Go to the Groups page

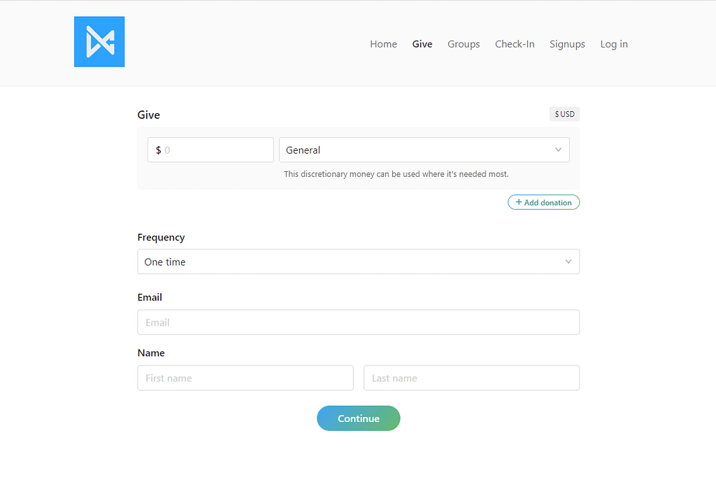click(464, 44)
